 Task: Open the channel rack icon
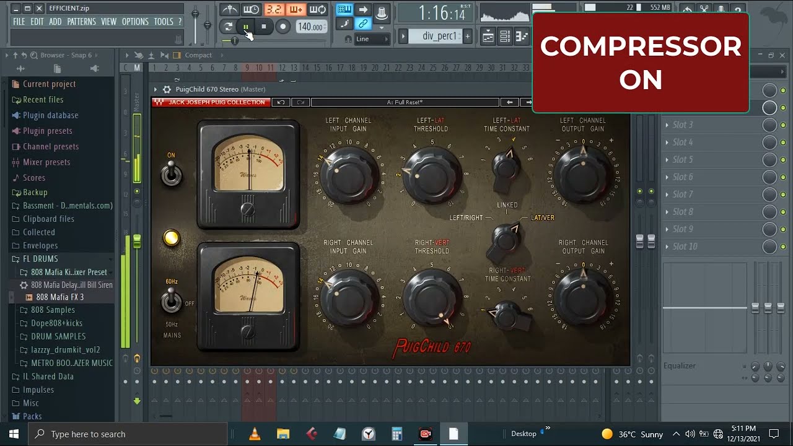[505, 36]
